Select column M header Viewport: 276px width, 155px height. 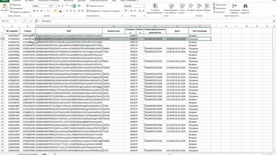click(247, 26)
